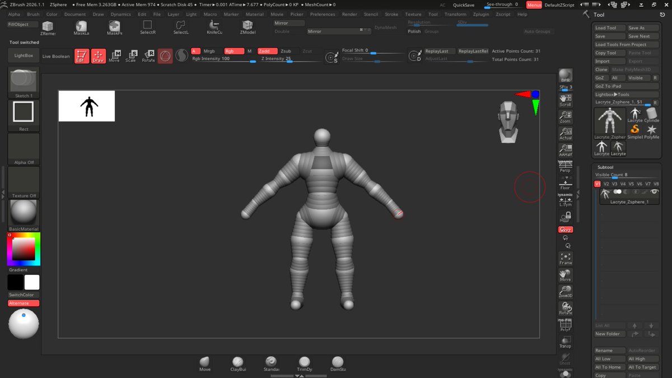Open the Alpha Off picker
Viewport: 672px width, 378px height.
click(24, 149)
